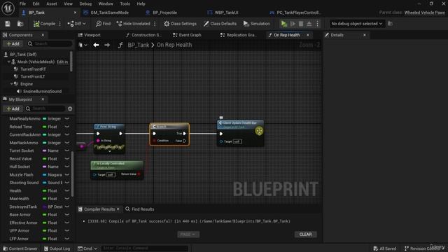Click the Navigate back arrow
The height and width of the screenshot is (252, 448).
pos(96,45)
